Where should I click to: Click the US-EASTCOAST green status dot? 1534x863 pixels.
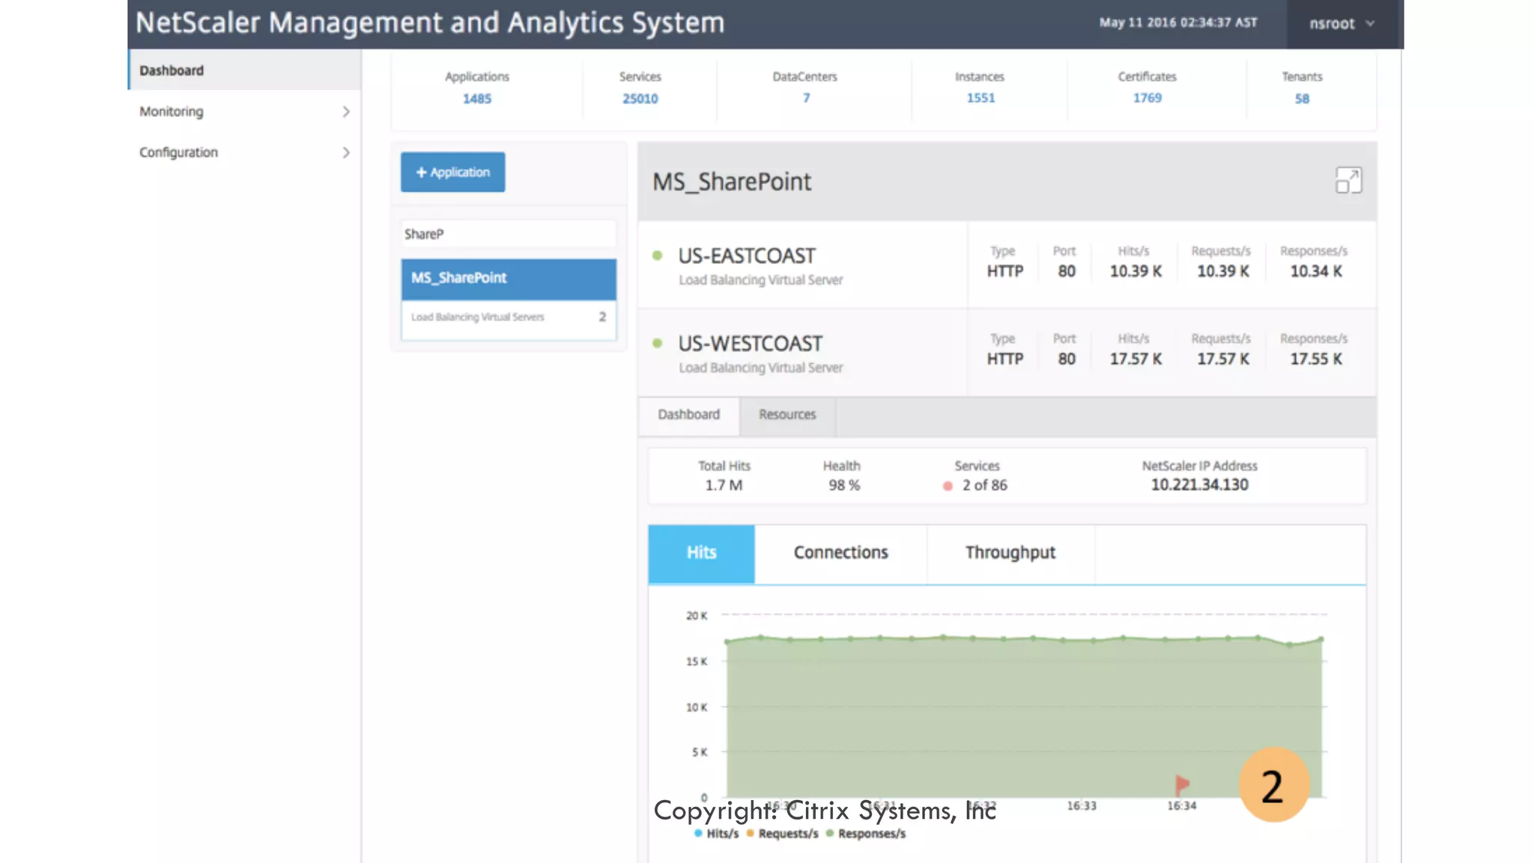658,255
